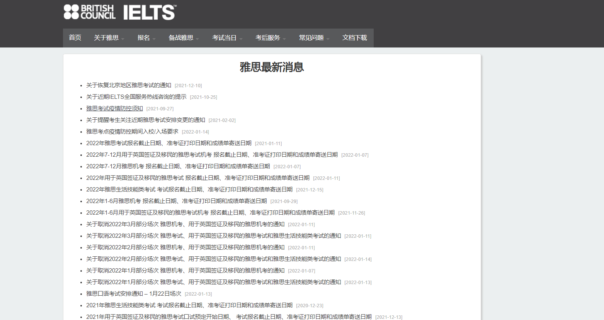Open 2021年雅思生活技能类考试 dates link

pyautogui.click(x=189, y=305)
